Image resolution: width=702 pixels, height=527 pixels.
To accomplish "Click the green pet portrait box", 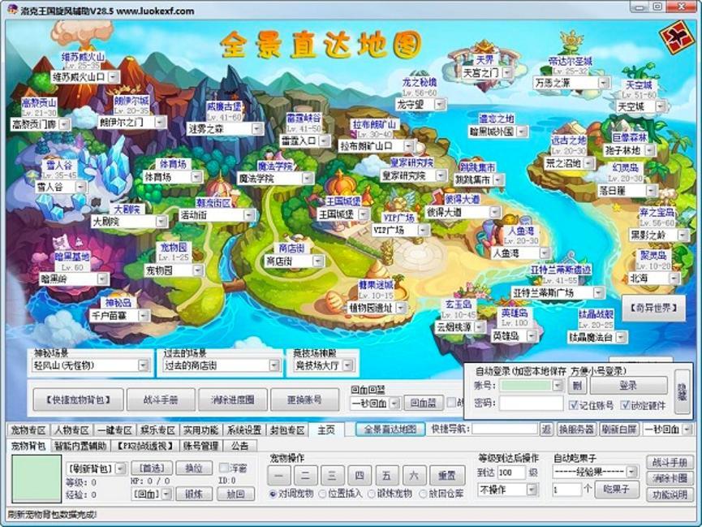I will point(37,479).
